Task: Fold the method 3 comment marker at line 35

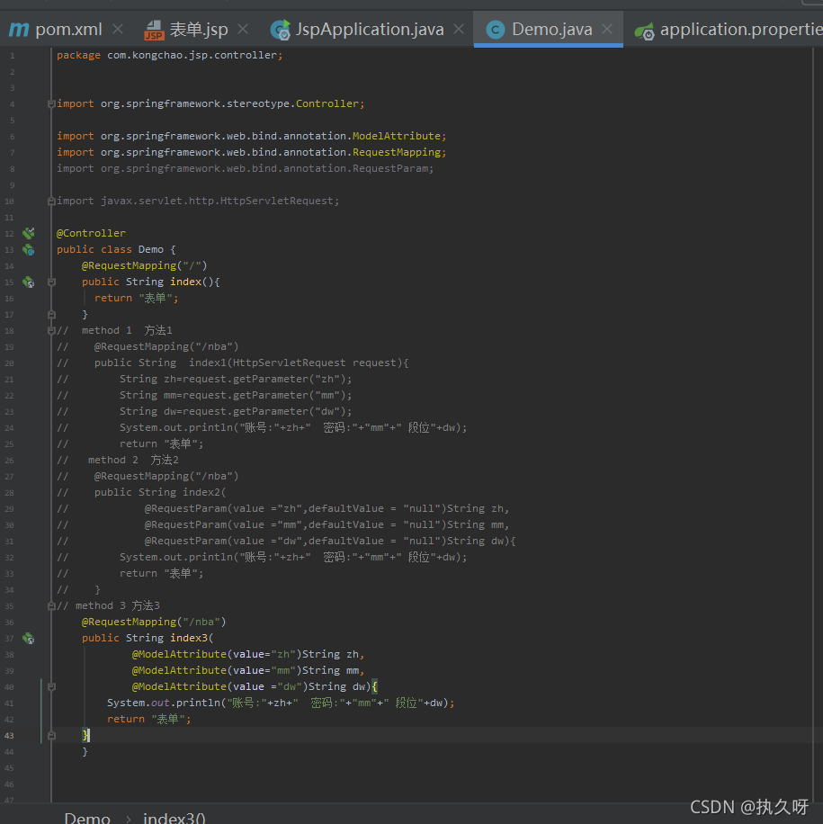Action: point(51,605)
